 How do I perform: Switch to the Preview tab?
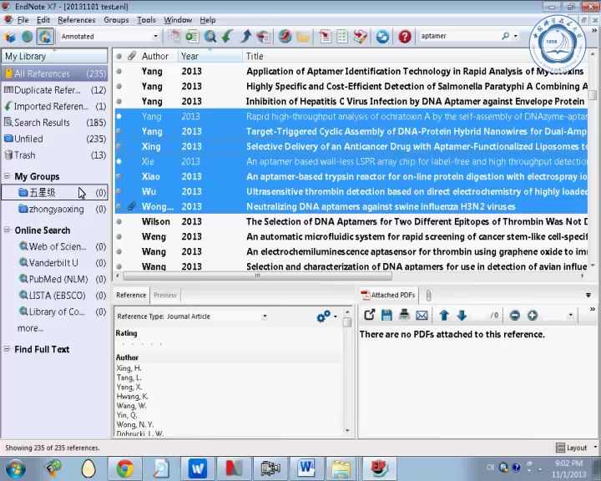165,295
